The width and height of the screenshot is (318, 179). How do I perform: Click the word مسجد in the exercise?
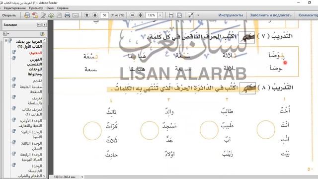[x=169, y=126]
